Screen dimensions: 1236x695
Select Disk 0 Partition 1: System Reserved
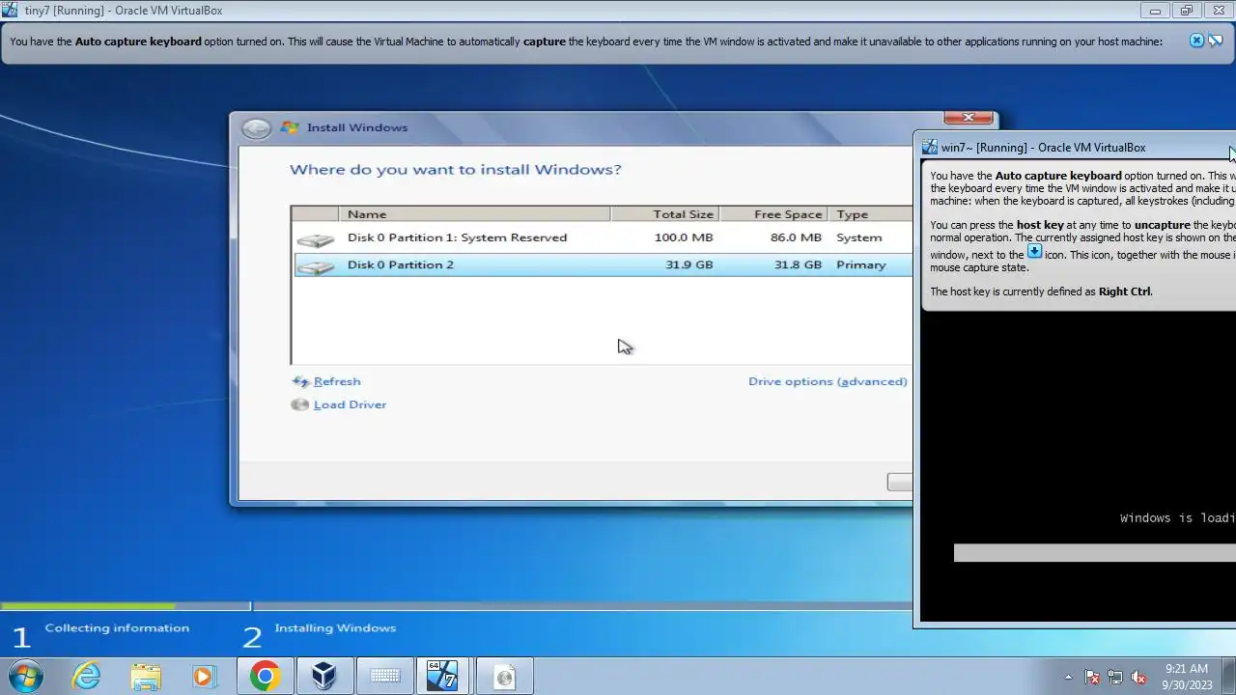tap(602, 237)
